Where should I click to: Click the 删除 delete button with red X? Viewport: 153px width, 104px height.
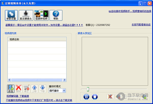pos(19,89)
